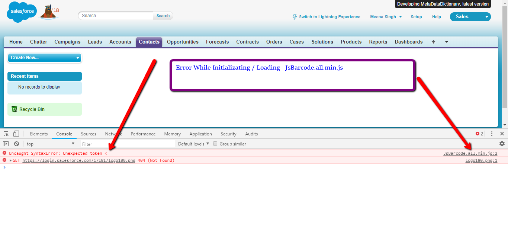Image resolution: width=508 pixels, height=250 pixels.
Task: Open the plus All Tabs icon
Action: [x=433, y=42]
